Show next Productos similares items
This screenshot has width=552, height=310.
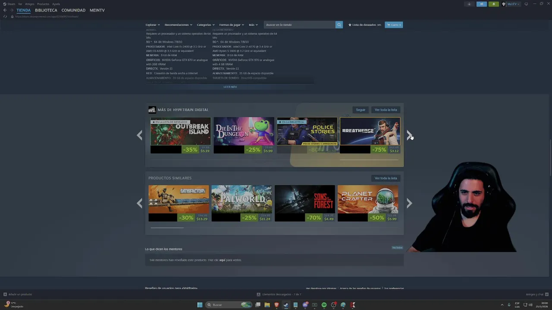(x=409, y=203)
